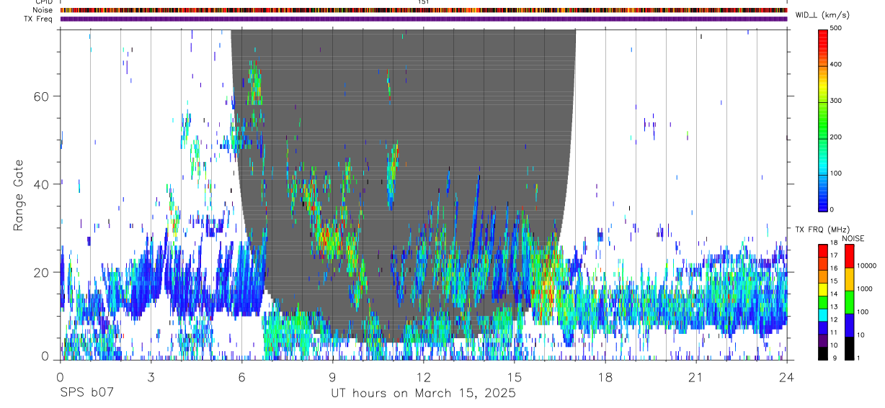Click the 200 value on WID⊥ color bar
This screenshot has height=408, width=885.
pos(835,137)
